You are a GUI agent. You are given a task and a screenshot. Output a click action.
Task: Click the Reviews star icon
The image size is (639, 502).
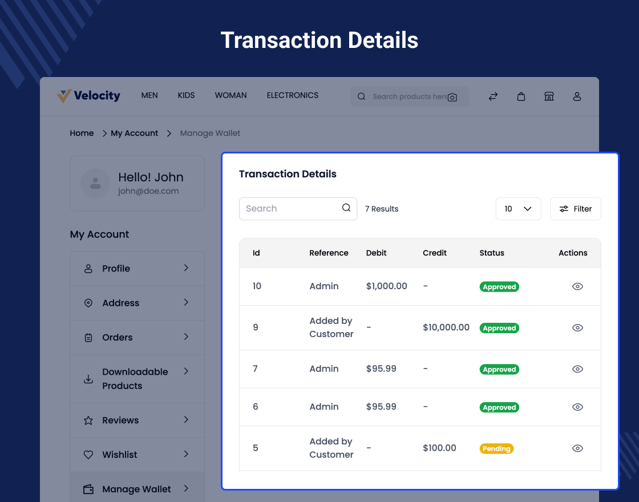click(x=88, y=420)
